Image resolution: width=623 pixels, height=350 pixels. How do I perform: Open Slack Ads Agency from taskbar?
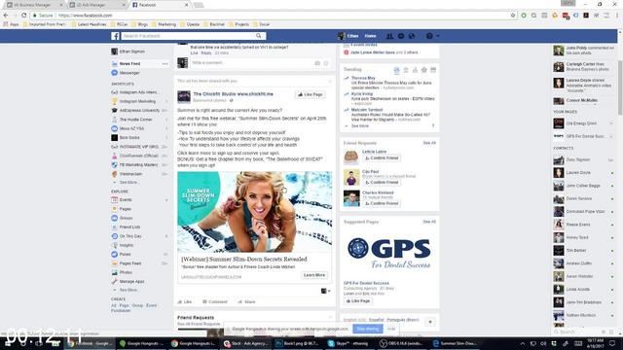pyautogui.click(x=245, y=343)
